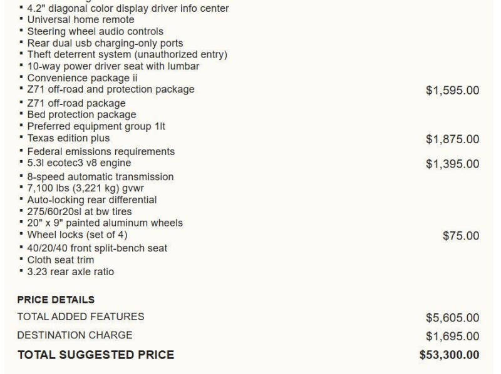The width and height of the screenshot is (501, 374).
Task: Select the $1,595.00 package price
Action: [x=452, y=90]
